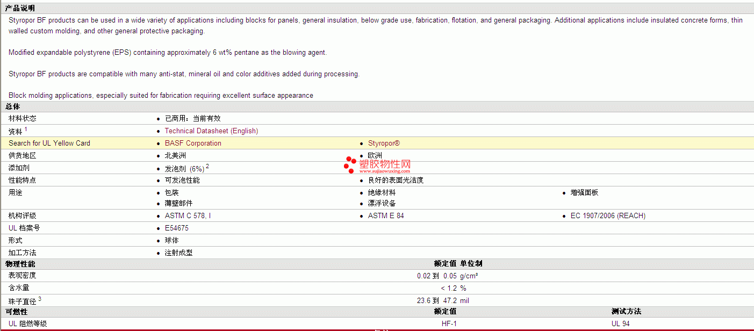Select the 珠子直径 property label
754x331 pixels.
(x=23, y=301)
